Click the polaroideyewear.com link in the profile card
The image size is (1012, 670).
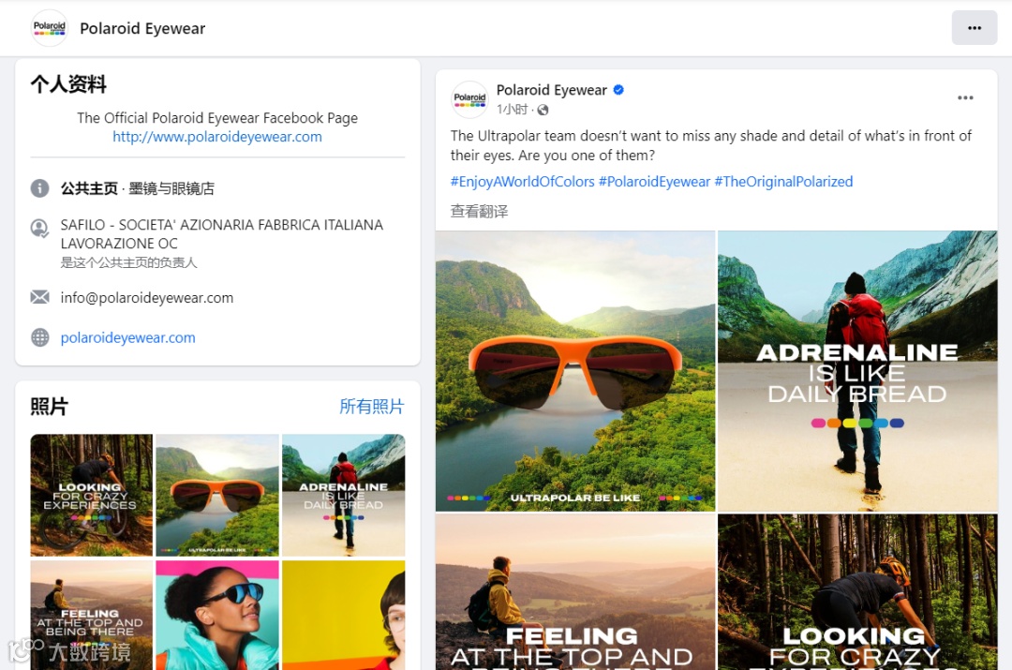point(127,339)
